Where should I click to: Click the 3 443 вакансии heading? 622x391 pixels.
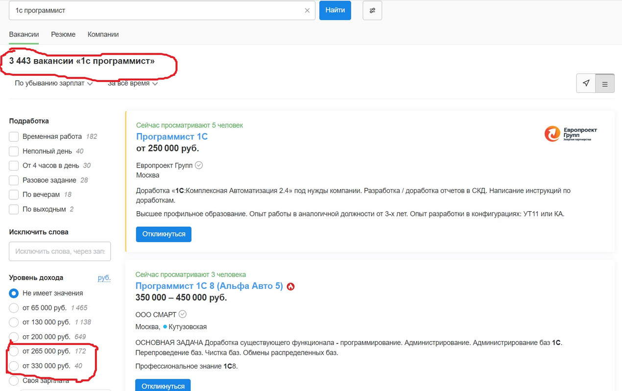[82, 61]
